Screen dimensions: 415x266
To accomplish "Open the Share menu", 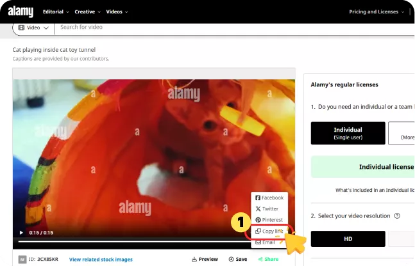I will pos(268,259).
